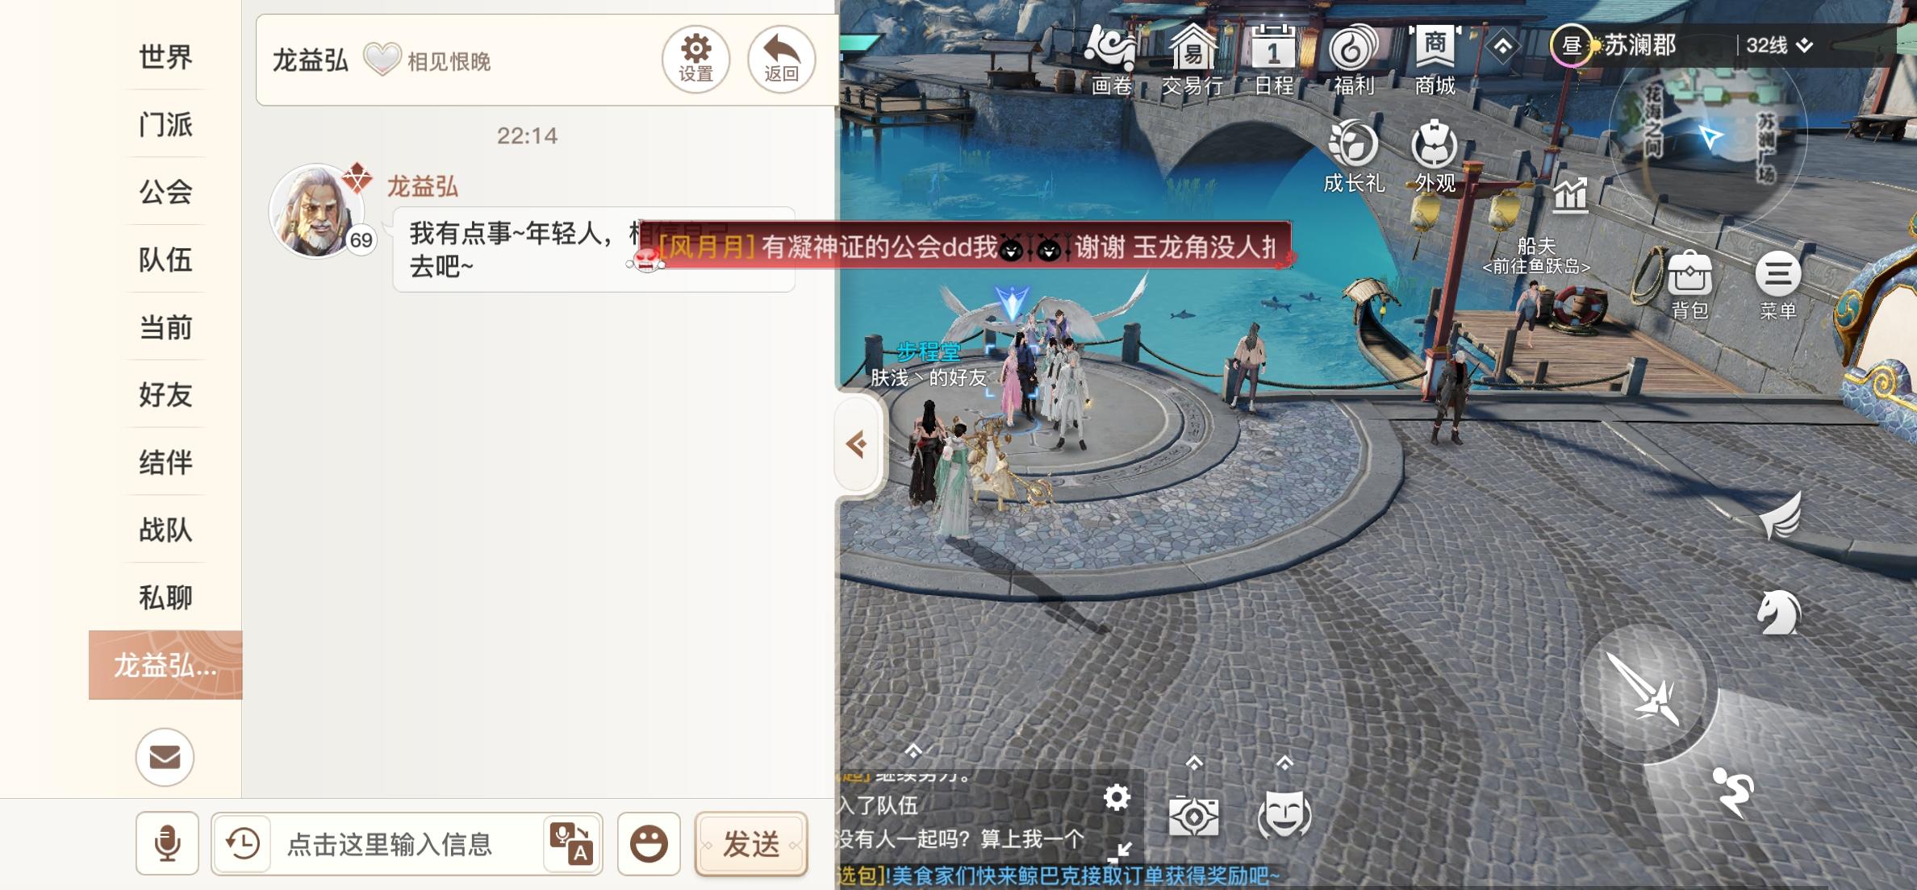The width and height of the screenshot is (1917, 890).
Task: Open the 背包 backpack
Action: pyautogui.click(x=1689, y=285)
